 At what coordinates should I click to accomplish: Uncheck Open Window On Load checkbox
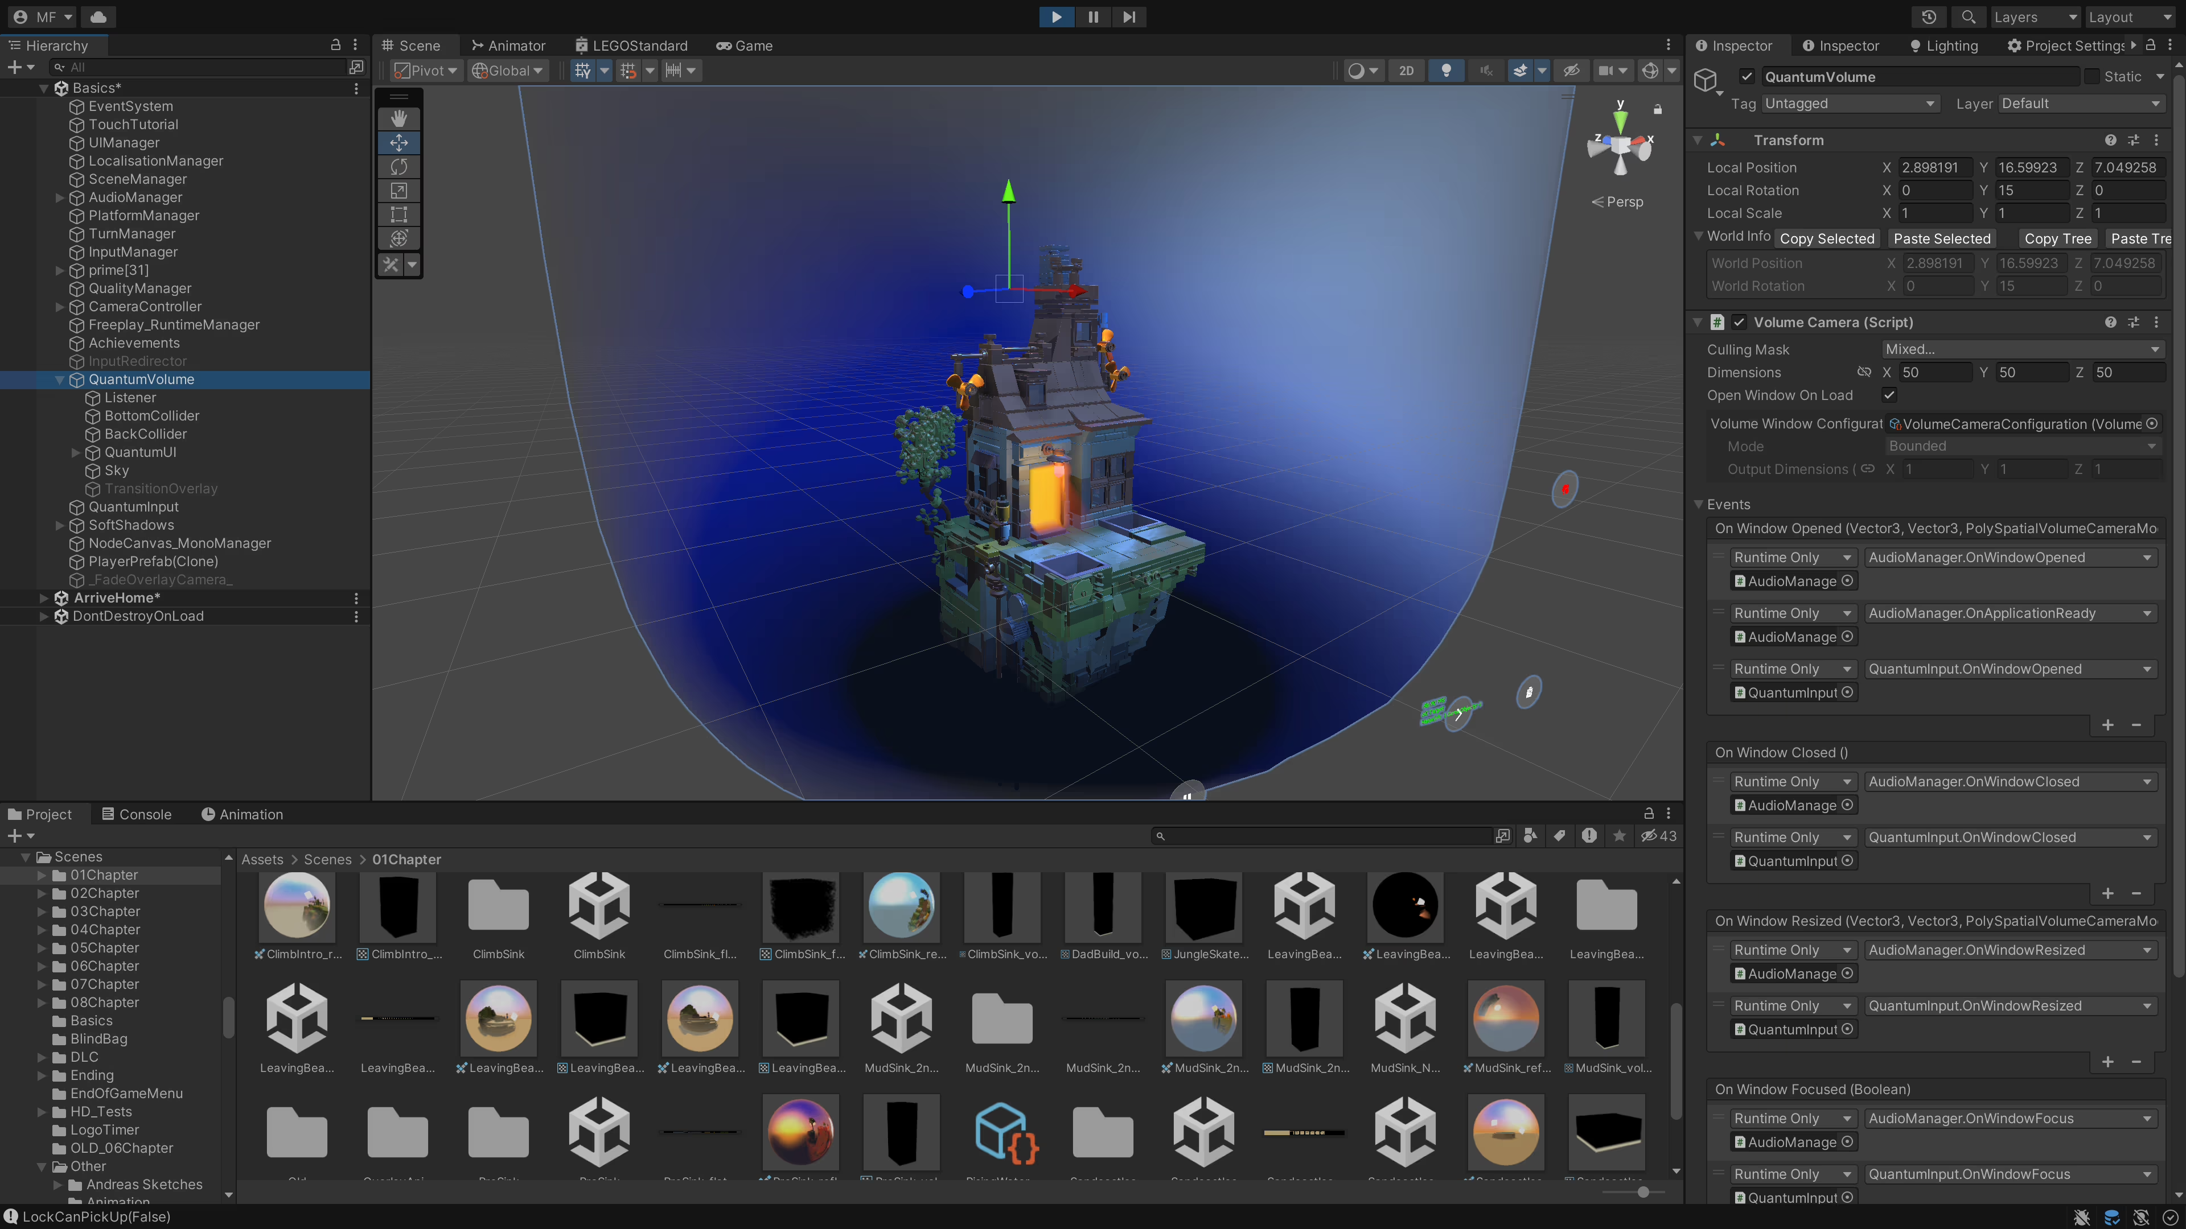[1889, 395]
